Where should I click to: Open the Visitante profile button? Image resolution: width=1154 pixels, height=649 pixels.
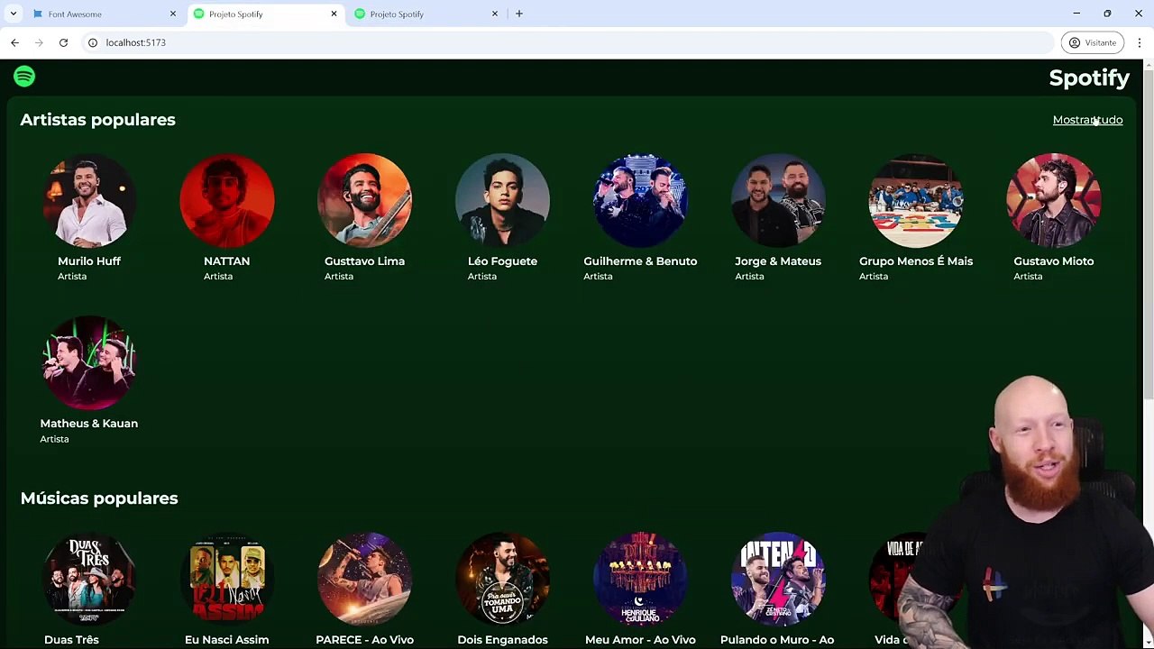point(1093,42)
